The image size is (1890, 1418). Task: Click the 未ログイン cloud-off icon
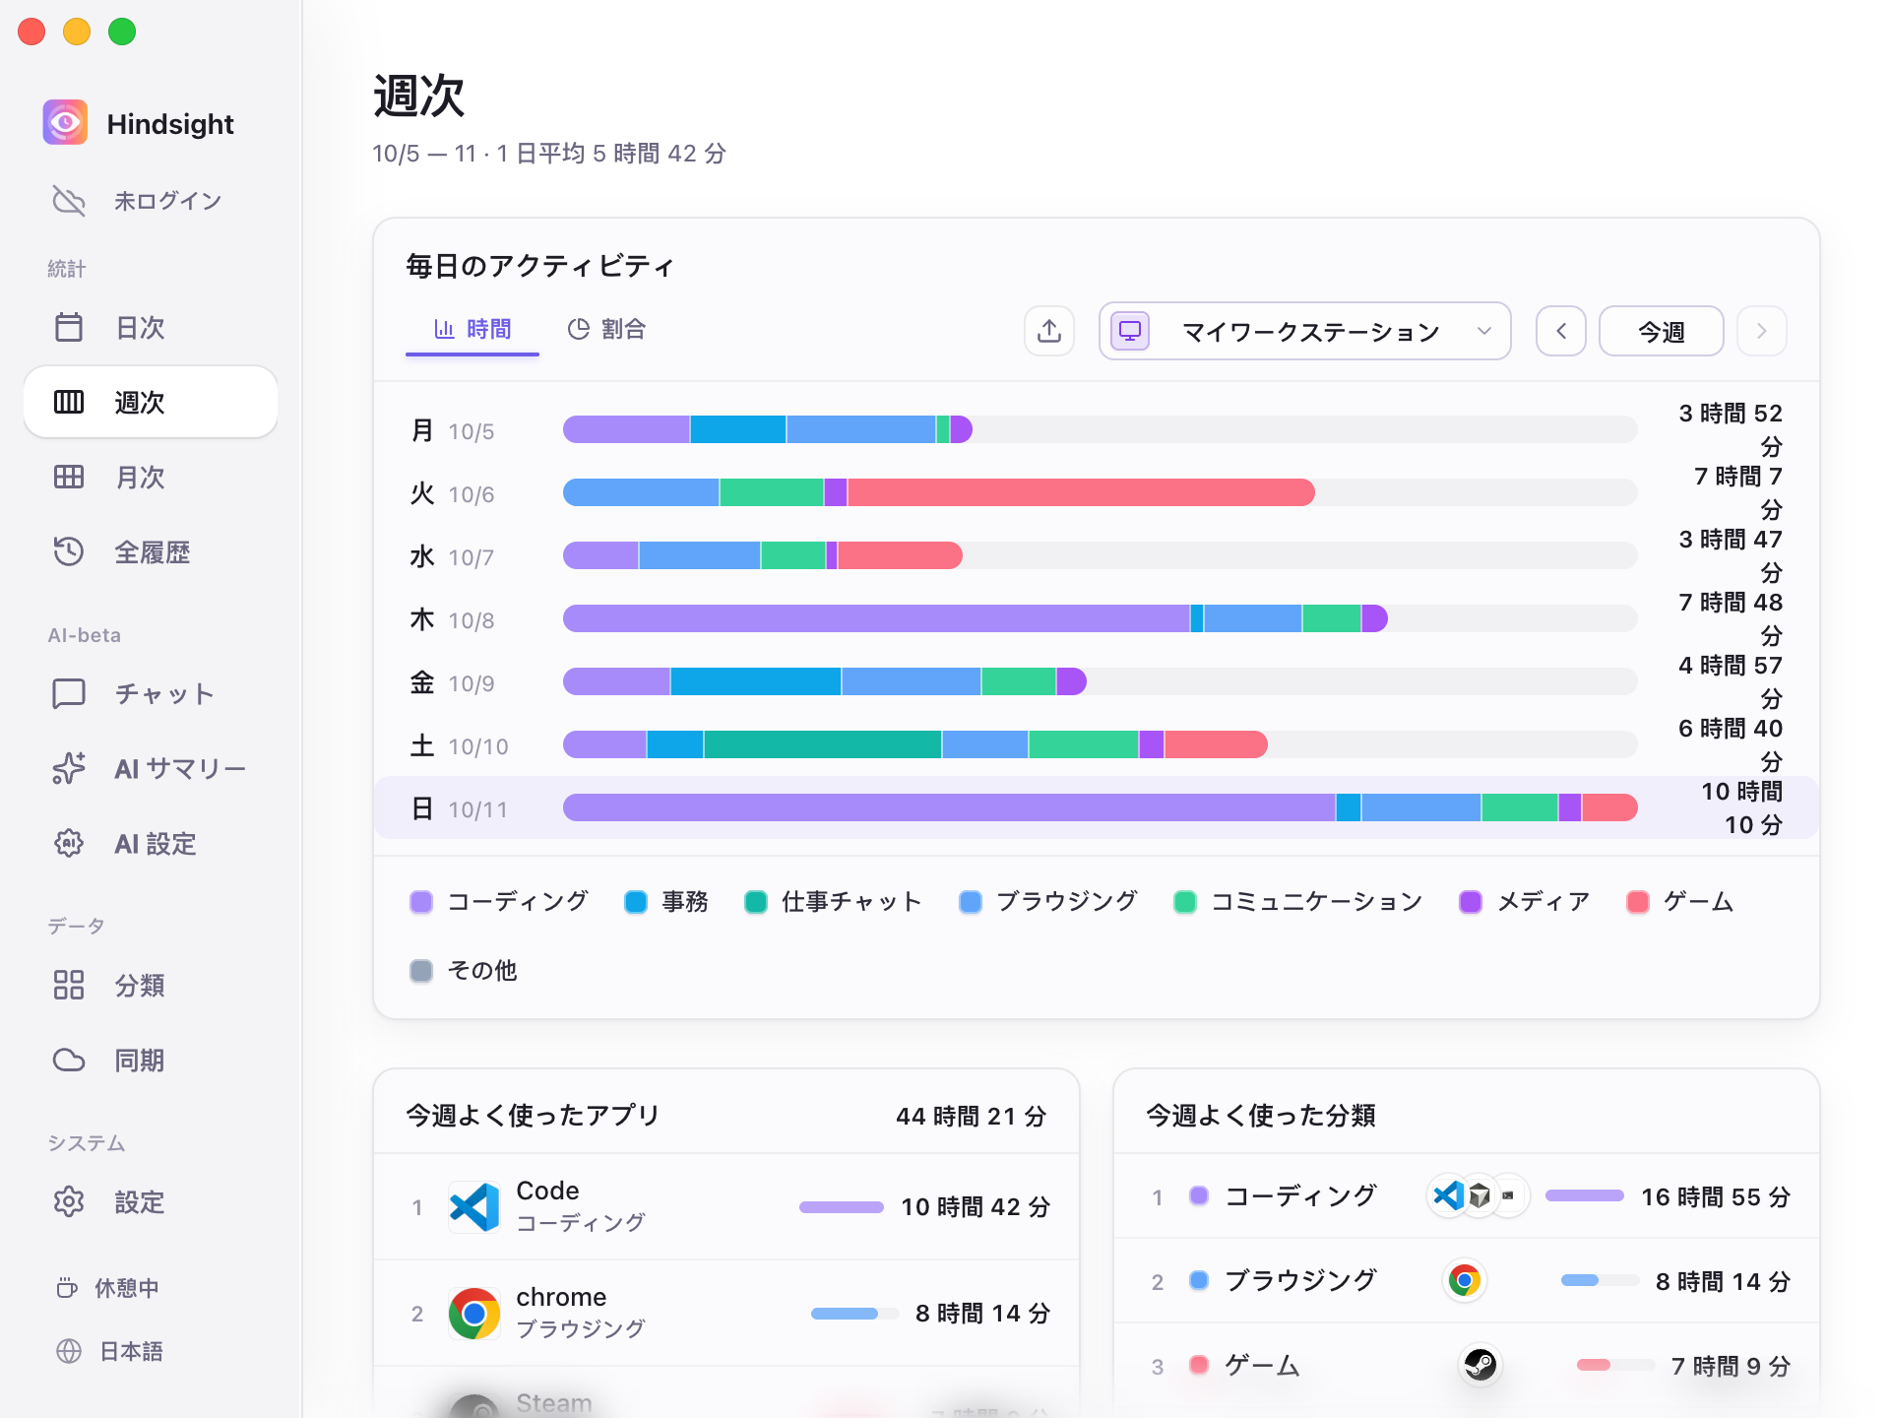(69, 201)
